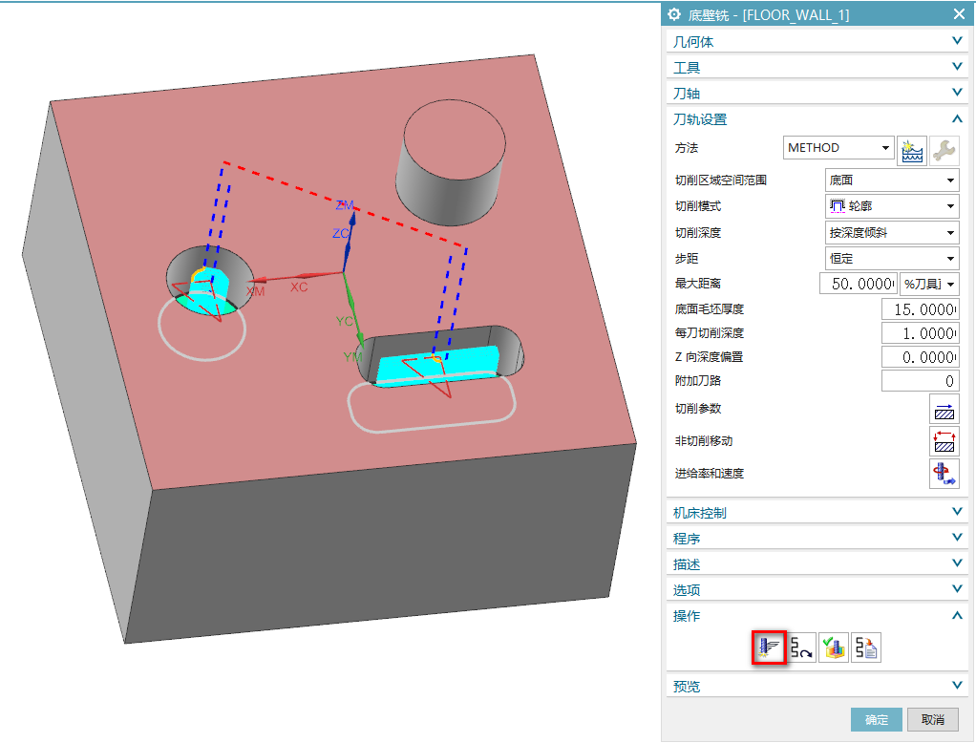Click the List tool path icon
The width and height of the screenshot is (976, 743).
[866, 647]
